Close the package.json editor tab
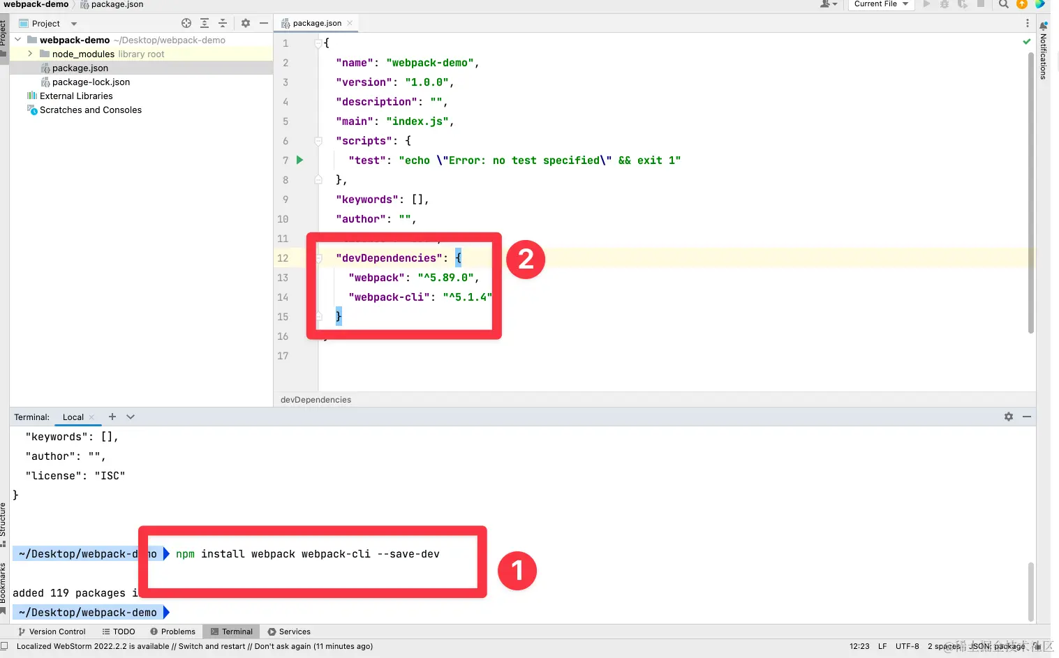This screenshot has width=1059, height=658. click(350, 23)
